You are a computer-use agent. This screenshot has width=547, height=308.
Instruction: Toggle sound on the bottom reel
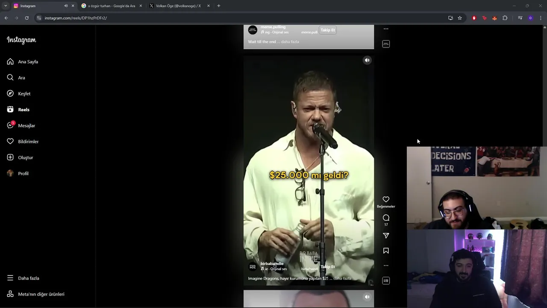(x=367, y=296)
